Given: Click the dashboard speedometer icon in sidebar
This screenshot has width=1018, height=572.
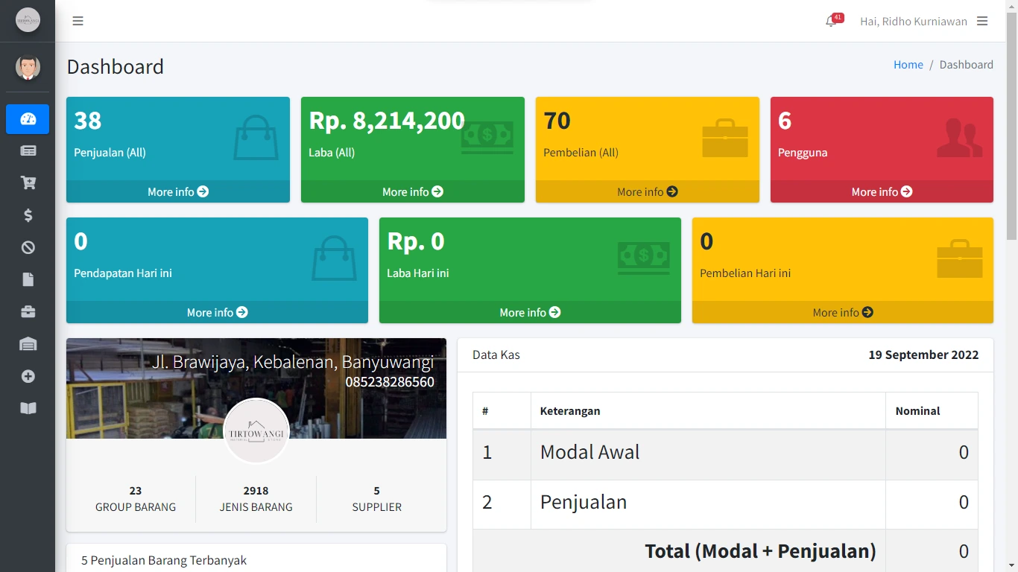Looking at the screenshot, I should pyautogui.click(x=28, y=119).
